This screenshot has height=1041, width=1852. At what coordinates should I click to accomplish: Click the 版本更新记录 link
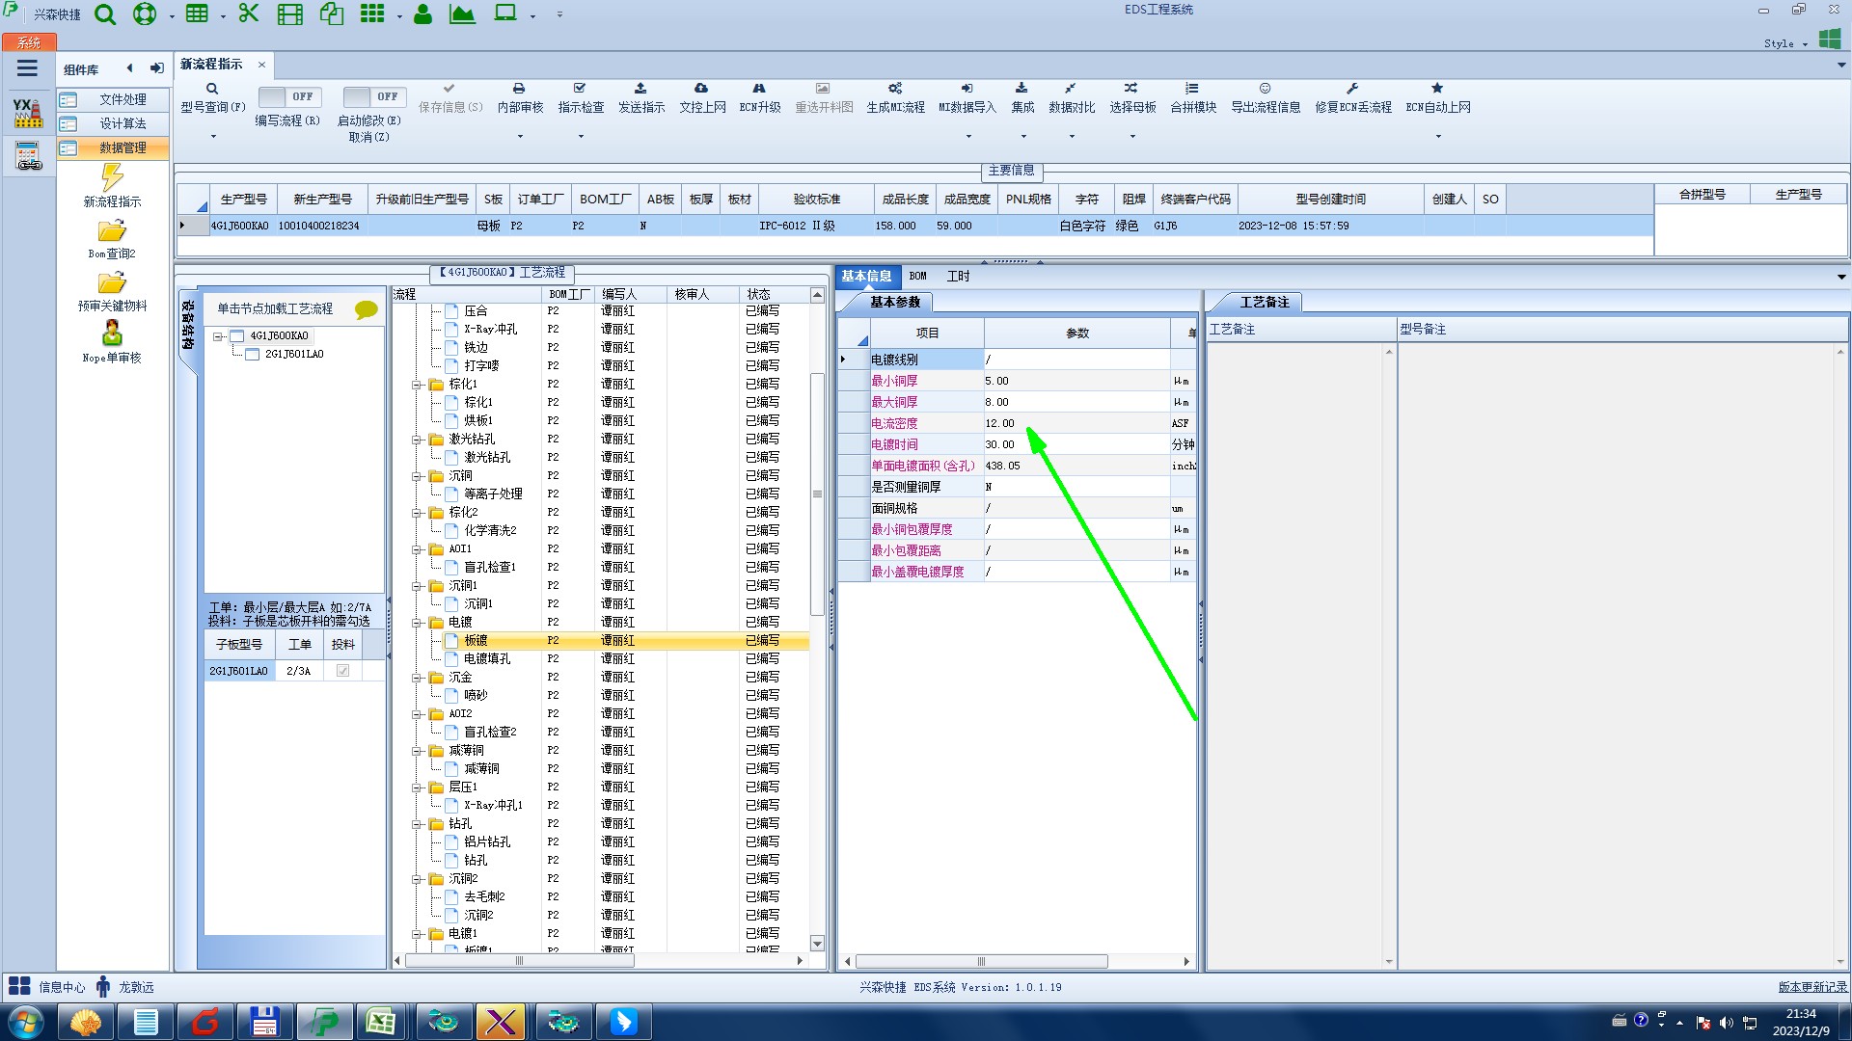1811,987
